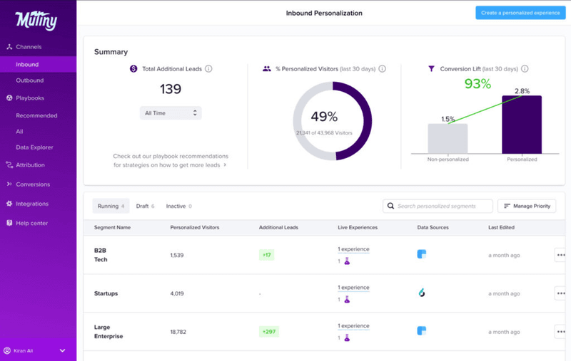Image resolution: width=571 pixels, height=361 pixels.
Task: Open the three-dot menu for Large Enterprise
Action: (x=561, y=331)
